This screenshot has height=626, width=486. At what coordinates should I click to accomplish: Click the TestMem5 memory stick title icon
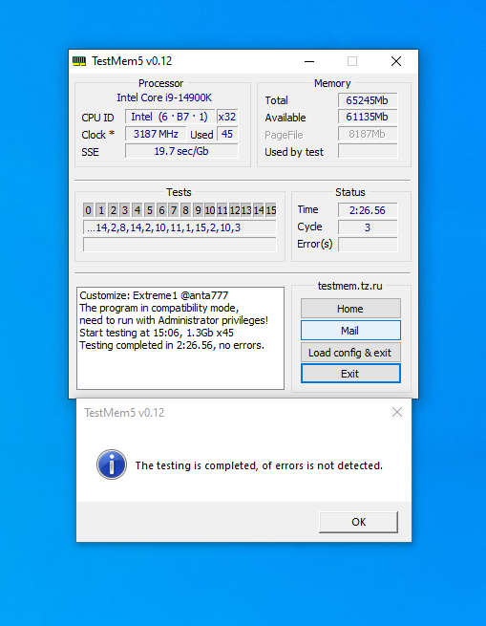coord(79,61)
